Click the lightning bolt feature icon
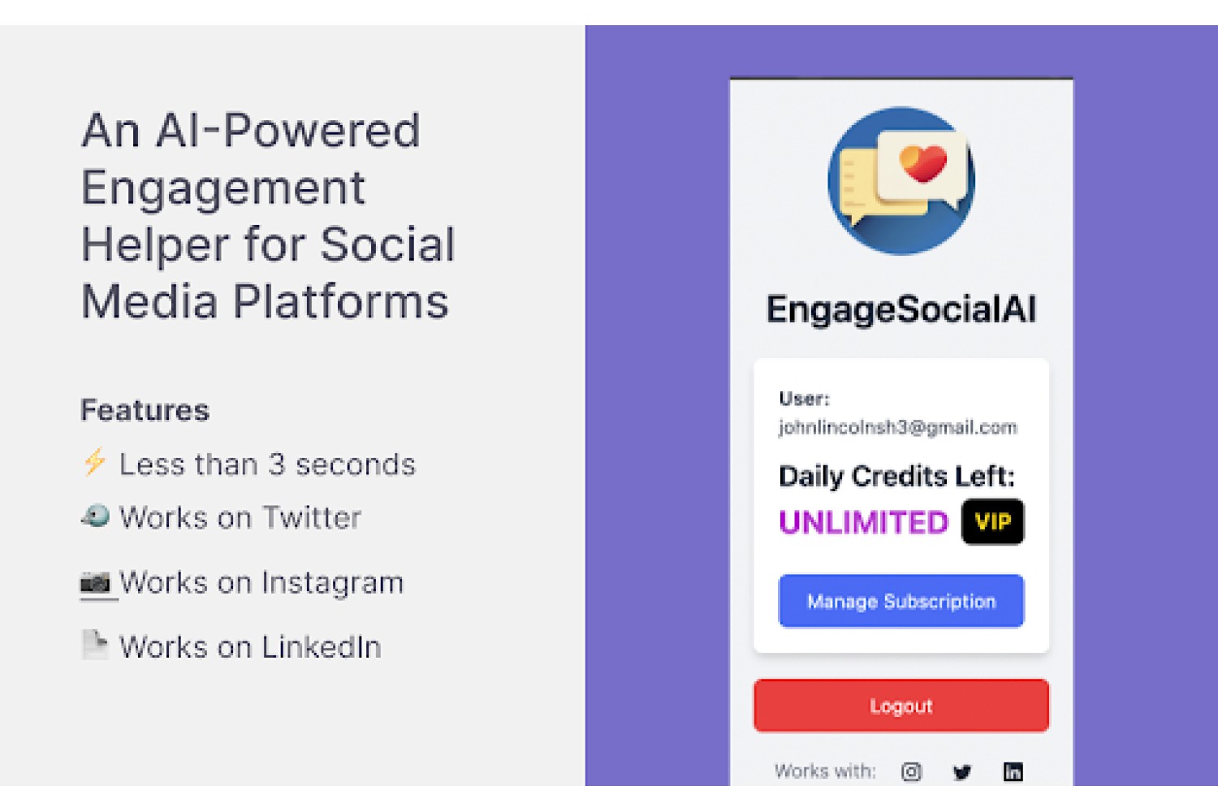The width and height of the screenshot is (1218, 812). pos(95,462)
